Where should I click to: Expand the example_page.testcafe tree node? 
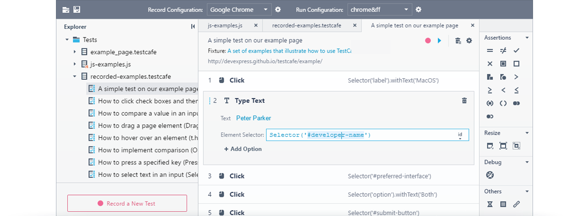(x=75, y=52)
